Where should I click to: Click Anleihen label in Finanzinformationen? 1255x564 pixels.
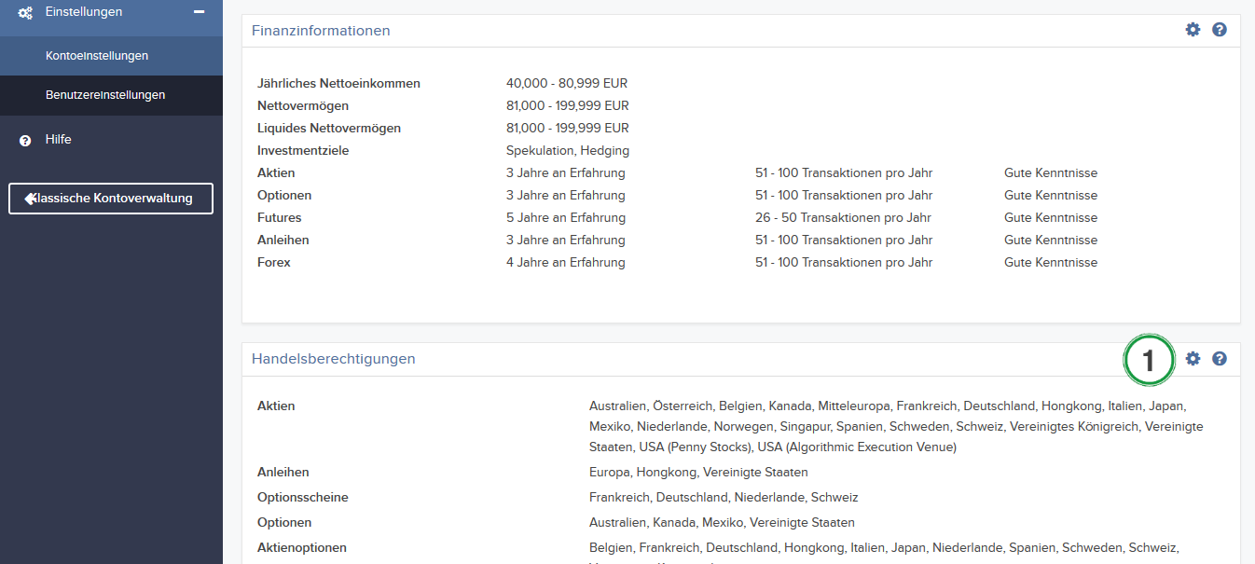click(283, 241)
